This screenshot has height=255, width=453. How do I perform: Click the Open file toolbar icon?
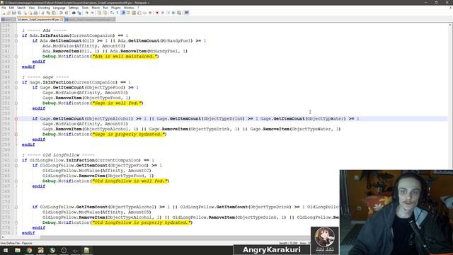pos(8,13)
